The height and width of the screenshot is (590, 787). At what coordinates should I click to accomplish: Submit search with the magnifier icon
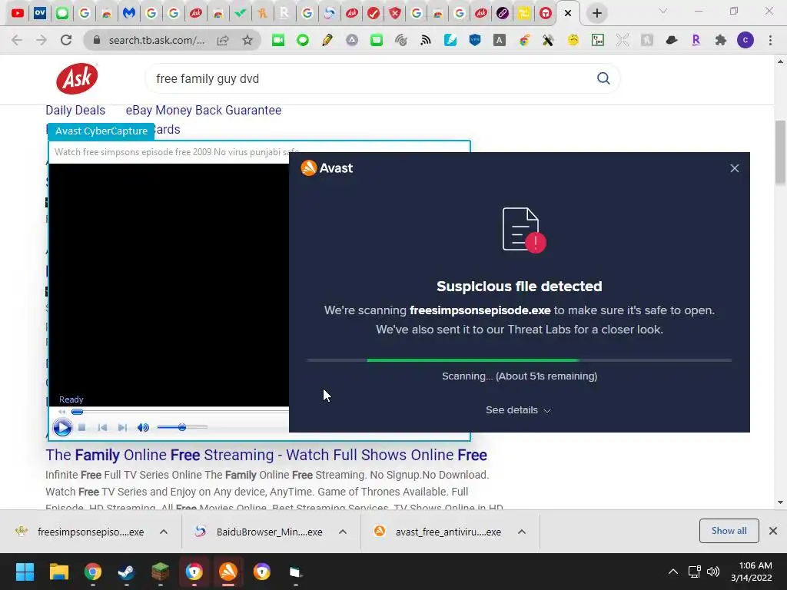pyautogui.click(x=603, y=78)
